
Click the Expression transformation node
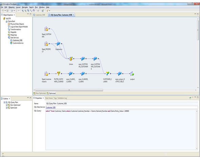[x=58, y=44]
